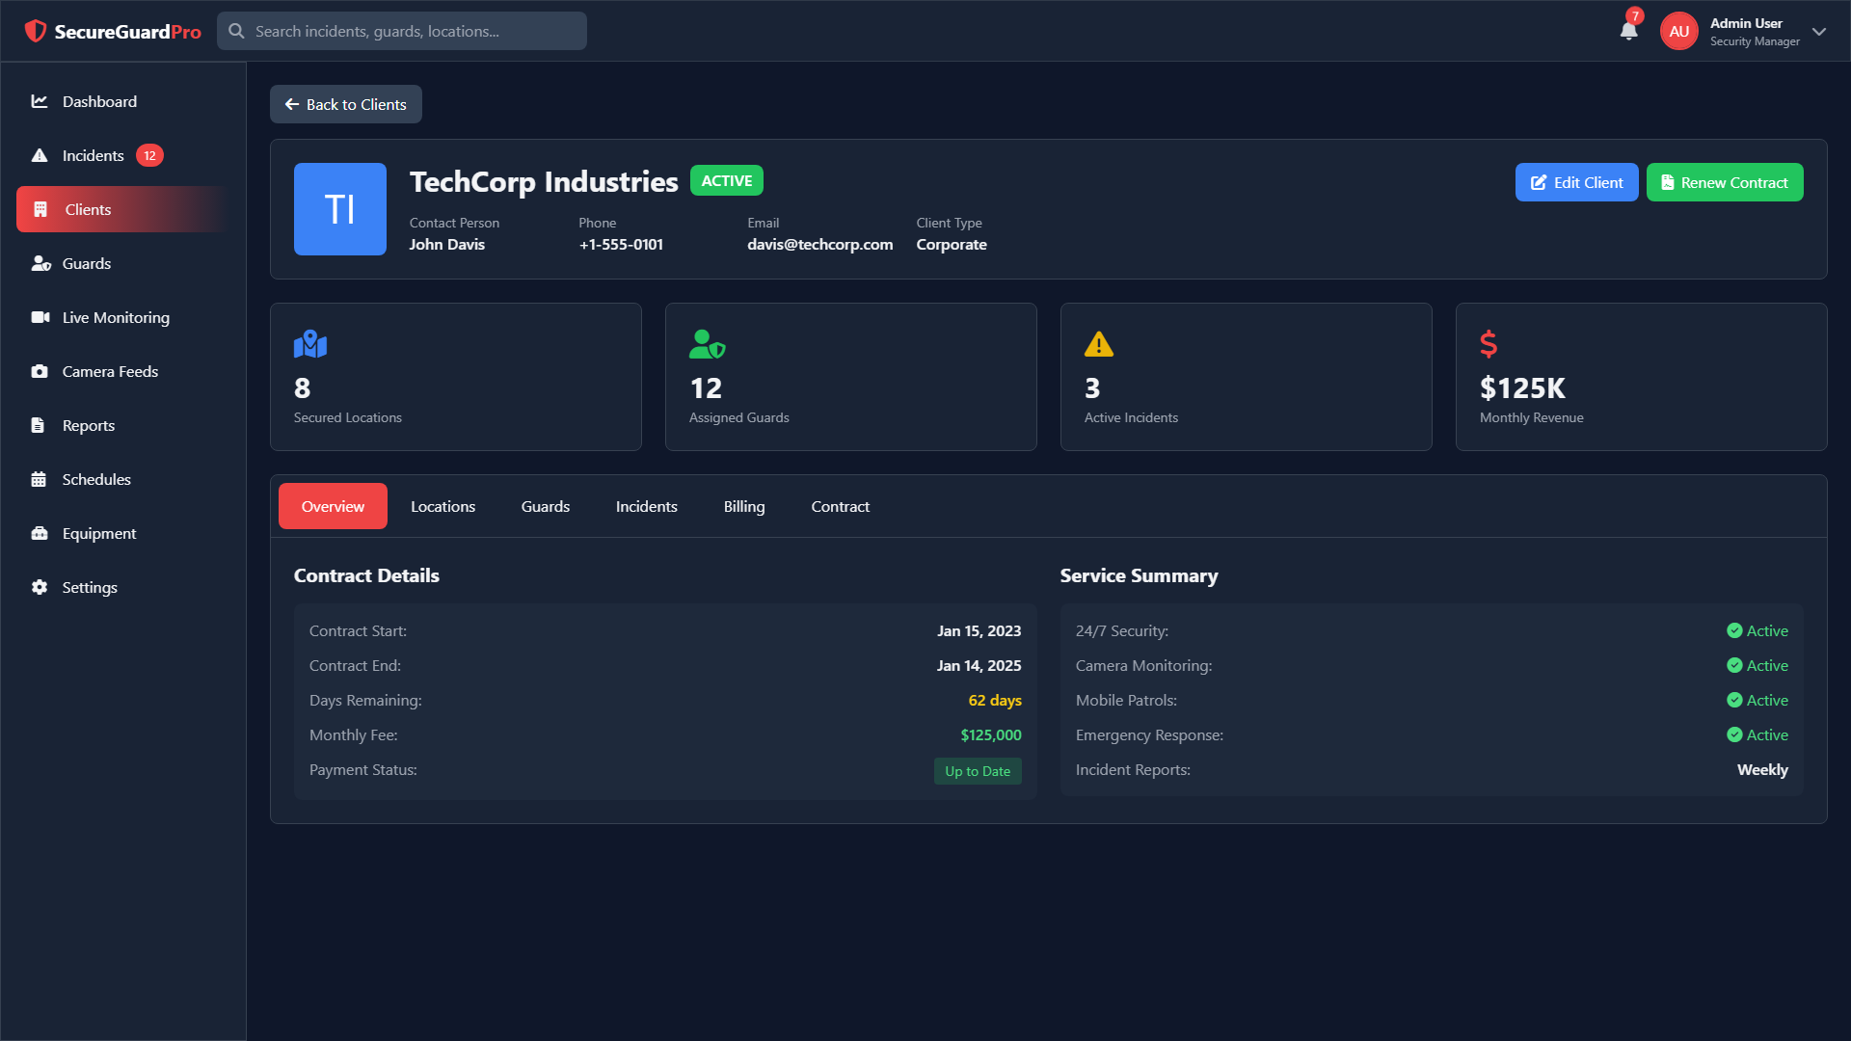This screenshot has width=1851, height=1041.
Task: Click the Renew Contract button
Action: 1724,182
